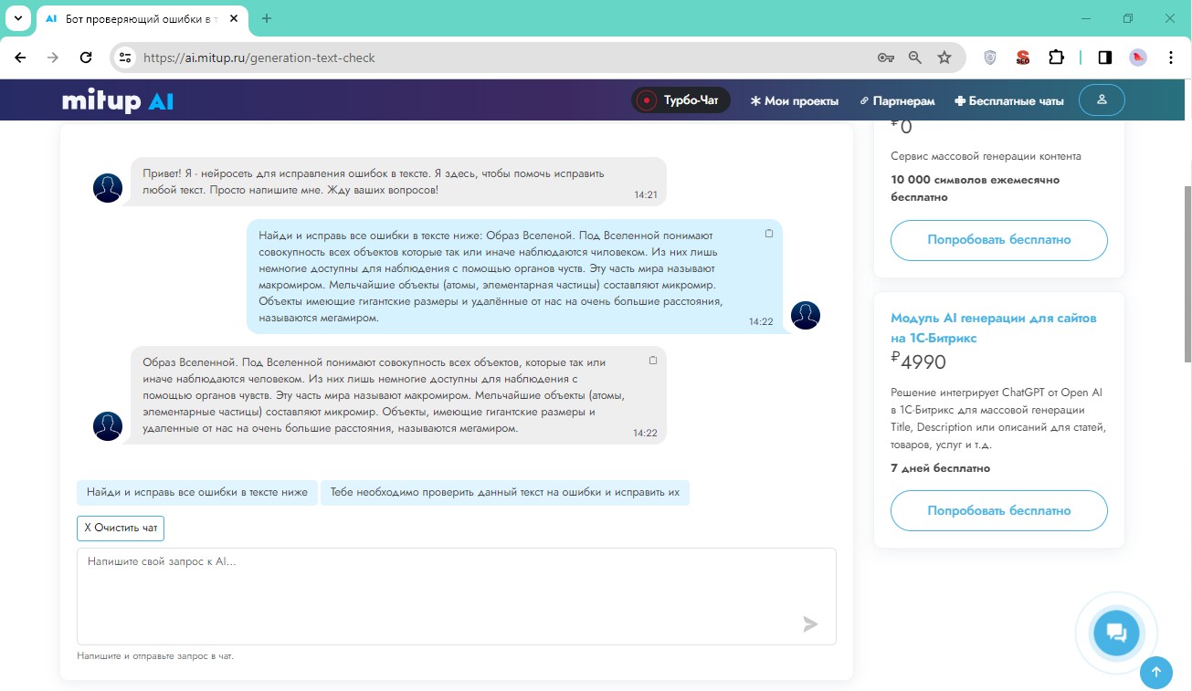
Task: Expand the tab search dropdown arrow
Action: [x=17, y=18]
